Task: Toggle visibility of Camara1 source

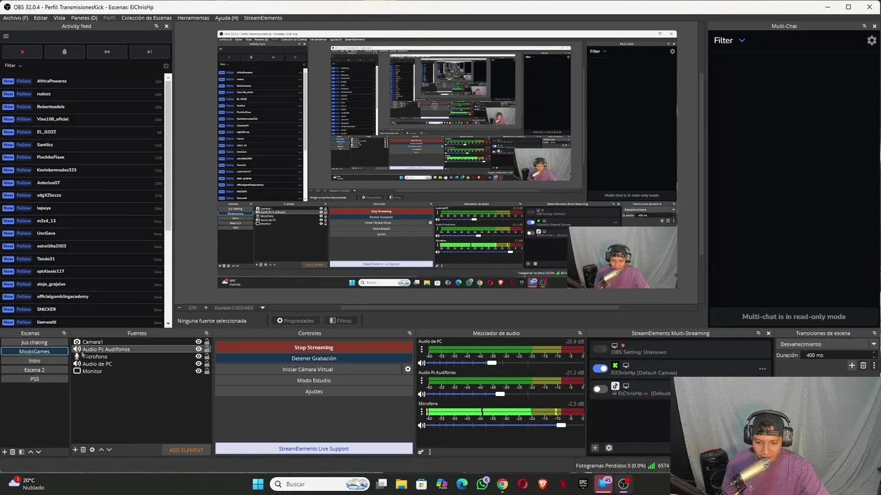Action: (198, 342)
